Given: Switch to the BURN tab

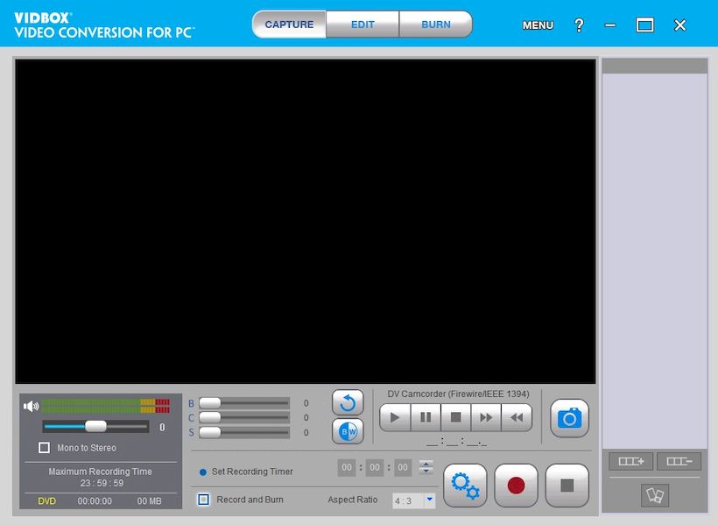Looking at the screenshot, I should click(x=435, y=25).
